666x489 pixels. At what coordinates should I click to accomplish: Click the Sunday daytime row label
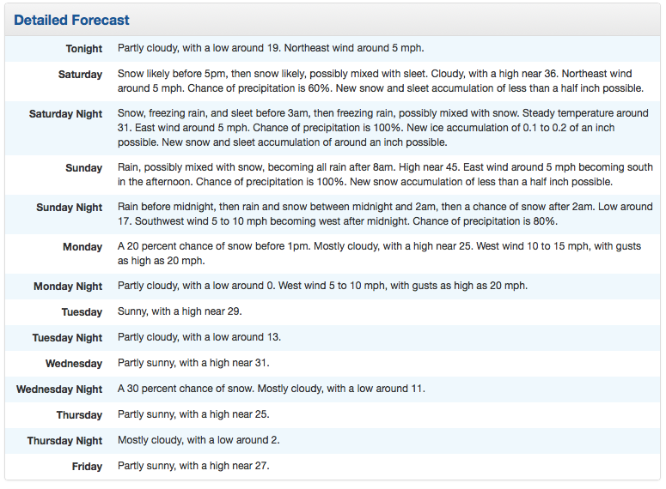83,168
